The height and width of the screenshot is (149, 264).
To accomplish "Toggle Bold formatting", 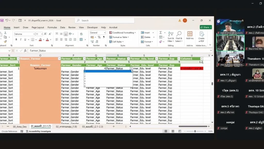I will point(16,40).
